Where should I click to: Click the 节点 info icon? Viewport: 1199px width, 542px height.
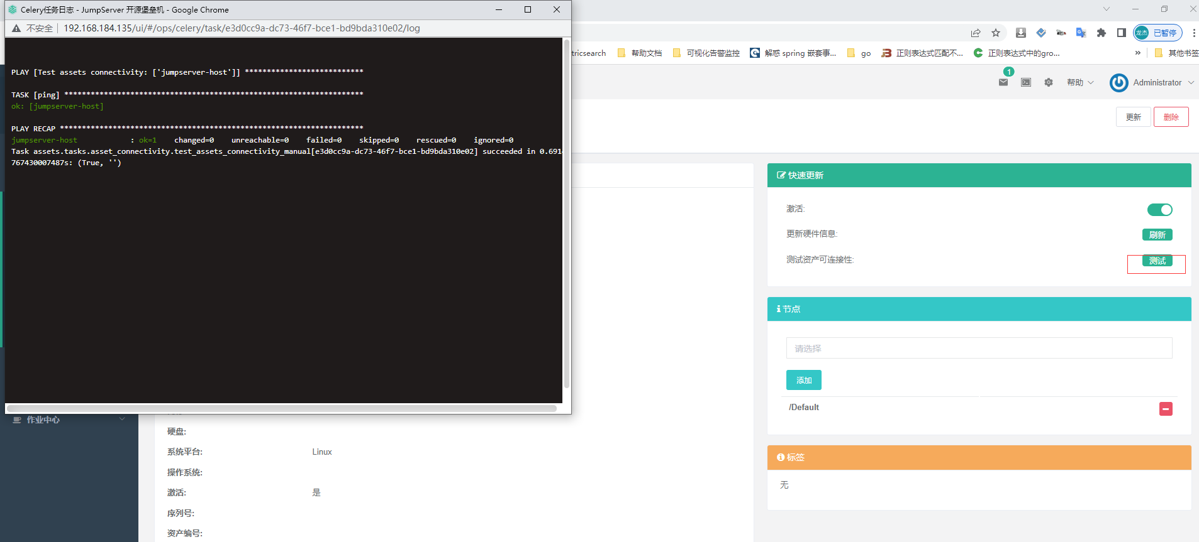tap(779, 309)
